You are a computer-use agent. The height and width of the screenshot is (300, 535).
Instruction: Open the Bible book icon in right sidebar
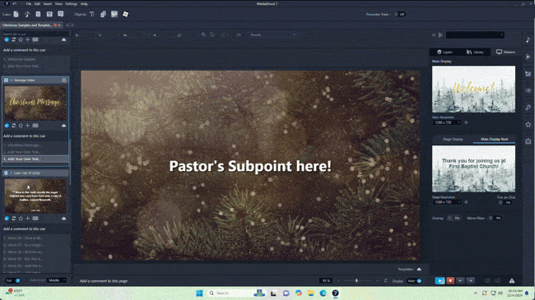(x=528, y=141)
